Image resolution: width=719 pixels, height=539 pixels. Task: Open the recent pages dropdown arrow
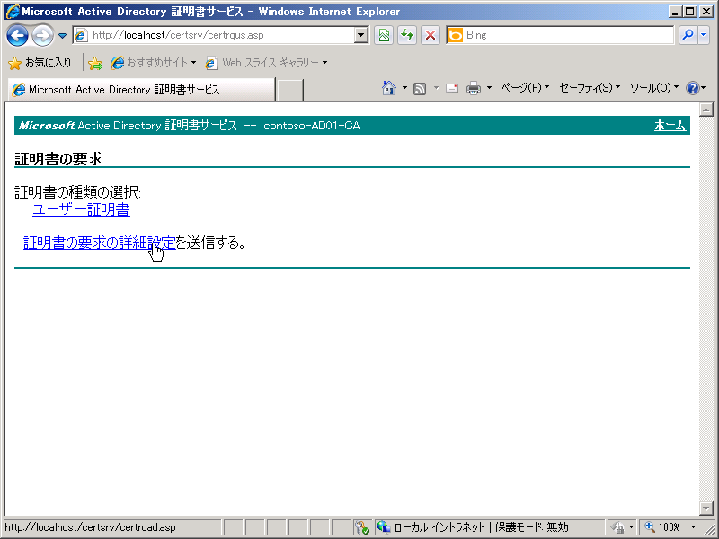62,36
